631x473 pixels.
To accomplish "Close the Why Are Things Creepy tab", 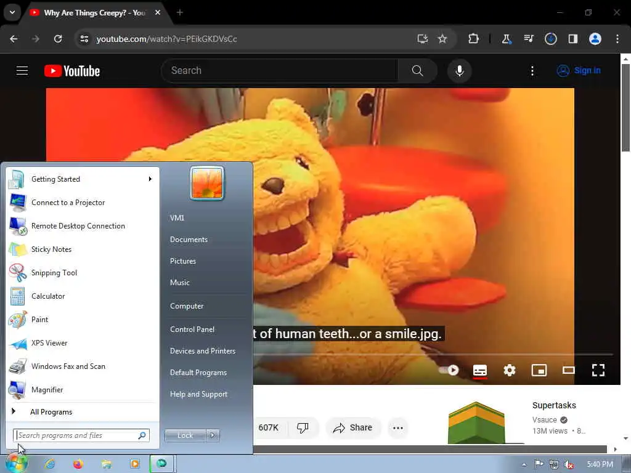I will [158, 12].
